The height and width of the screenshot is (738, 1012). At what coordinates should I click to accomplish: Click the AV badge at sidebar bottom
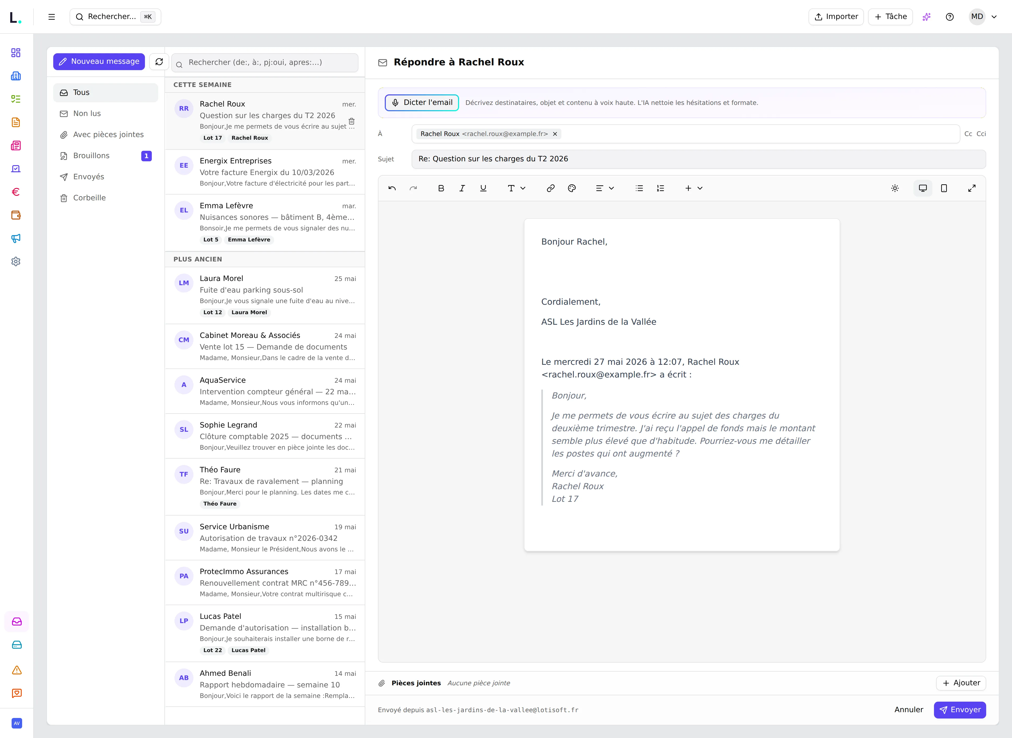17,723
